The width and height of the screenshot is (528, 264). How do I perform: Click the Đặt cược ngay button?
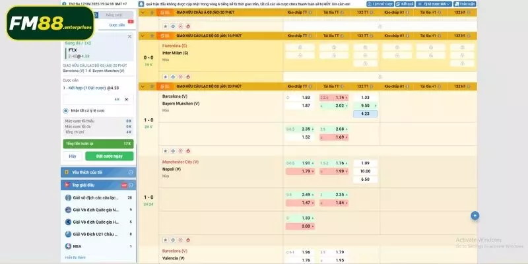pos(110,156)
